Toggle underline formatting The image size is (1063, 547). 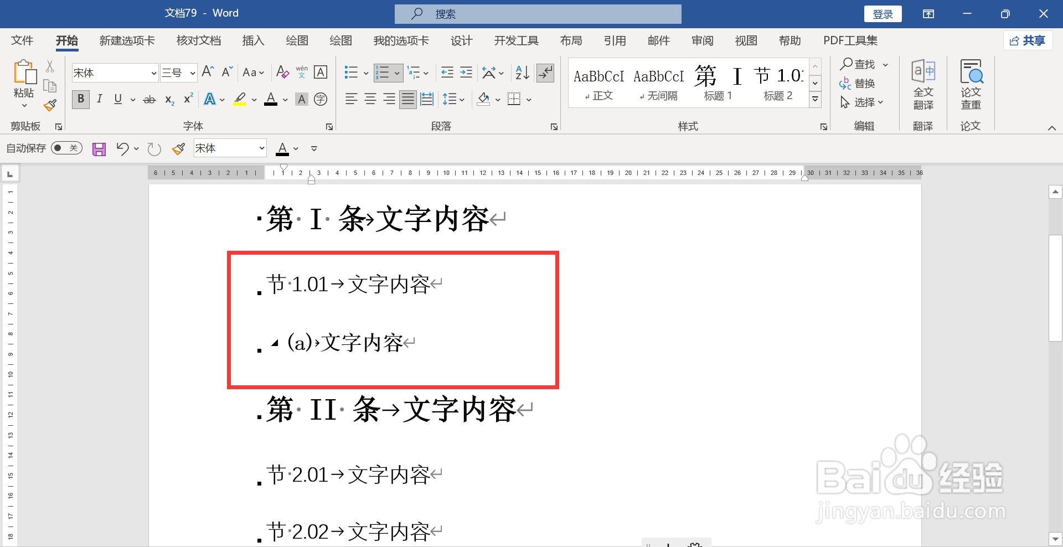coord(118,99)
